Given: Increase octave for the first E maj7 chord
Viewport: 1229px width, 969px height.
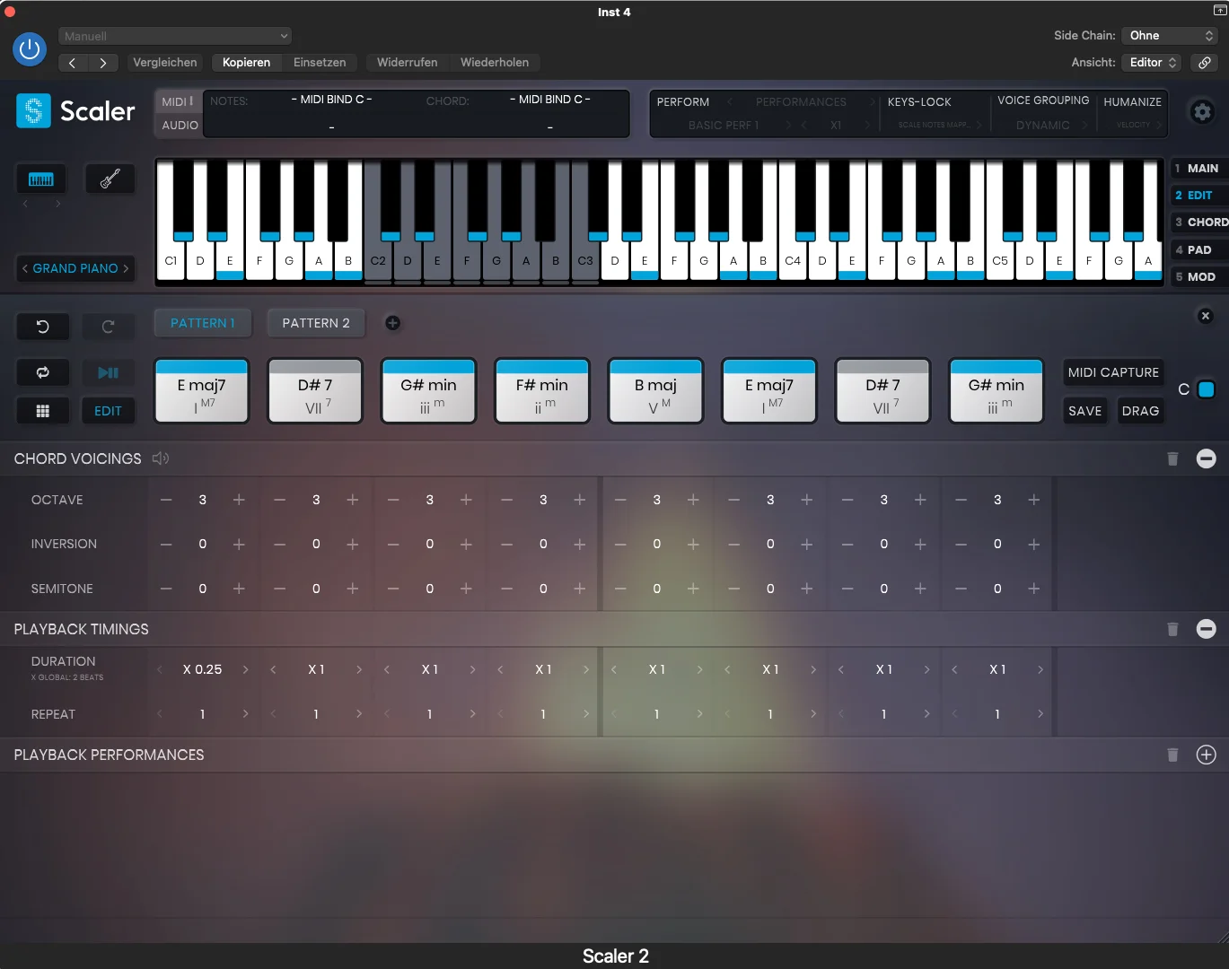Looking at the screenshot, I should point(239,500).
